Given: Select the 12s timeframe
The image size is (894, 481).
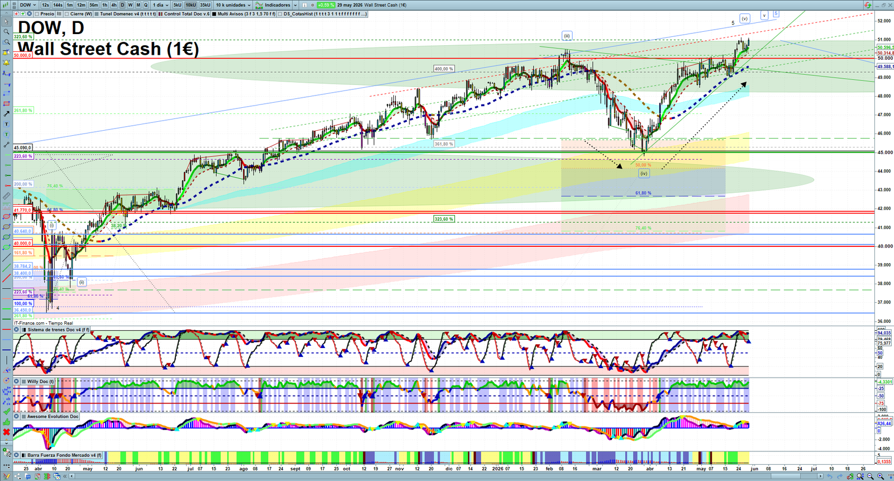Looking at the screenshot, I should point(45,5).
